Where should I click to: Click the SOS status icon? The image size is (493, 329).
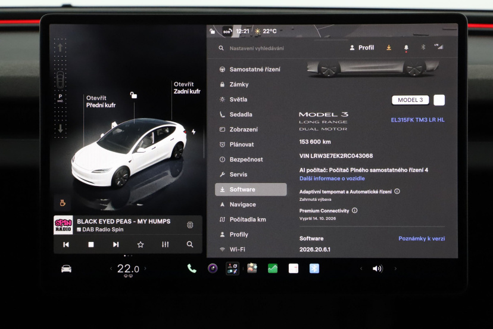coord(227,31)
